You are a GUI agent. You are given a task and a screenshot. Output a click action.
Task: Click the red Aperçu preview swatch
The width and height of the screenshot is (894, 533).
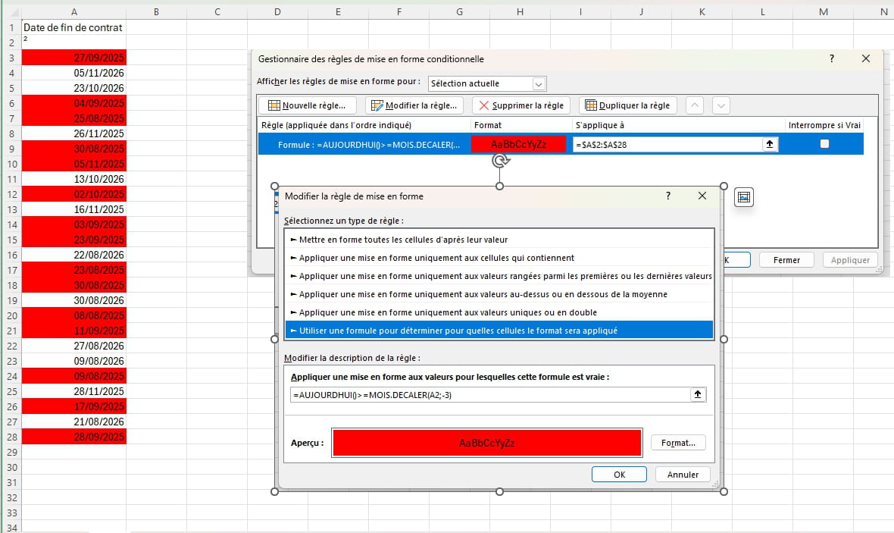[x=487, y=443]
